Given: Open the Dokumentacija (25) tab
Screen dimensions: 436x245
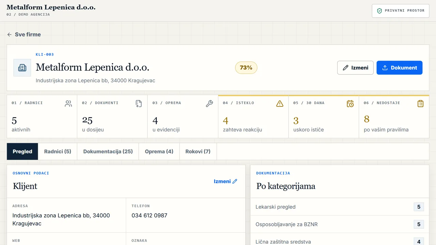Looking at the screenshot, I should click(x=108, y=151).
